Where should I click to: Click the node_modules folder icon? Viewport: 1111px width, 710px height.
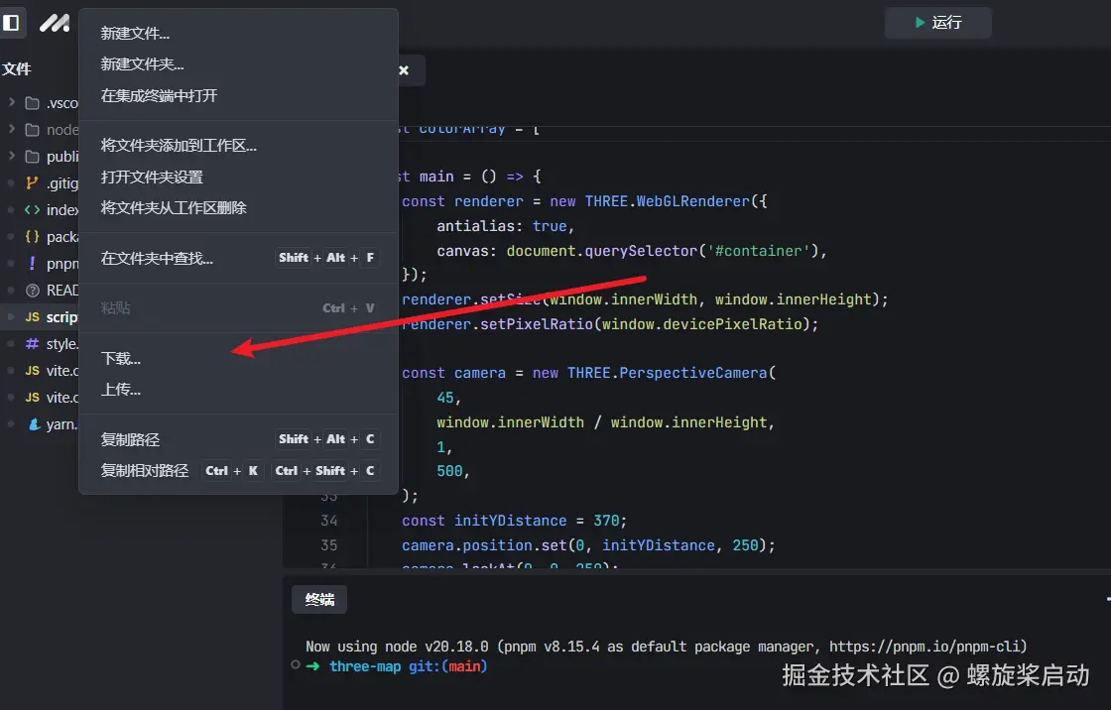tap(33, 130)
